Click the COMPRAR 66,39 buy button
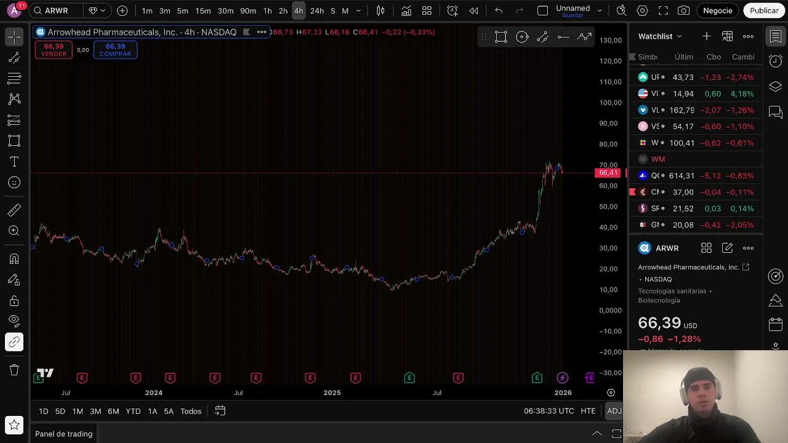The image size is (788, 443). (x=115, y=50)
